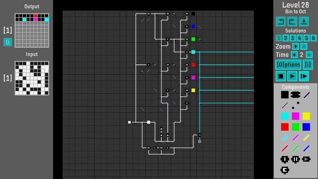Click the Output grid preview

pyautogui.click(x=32, y=30)
